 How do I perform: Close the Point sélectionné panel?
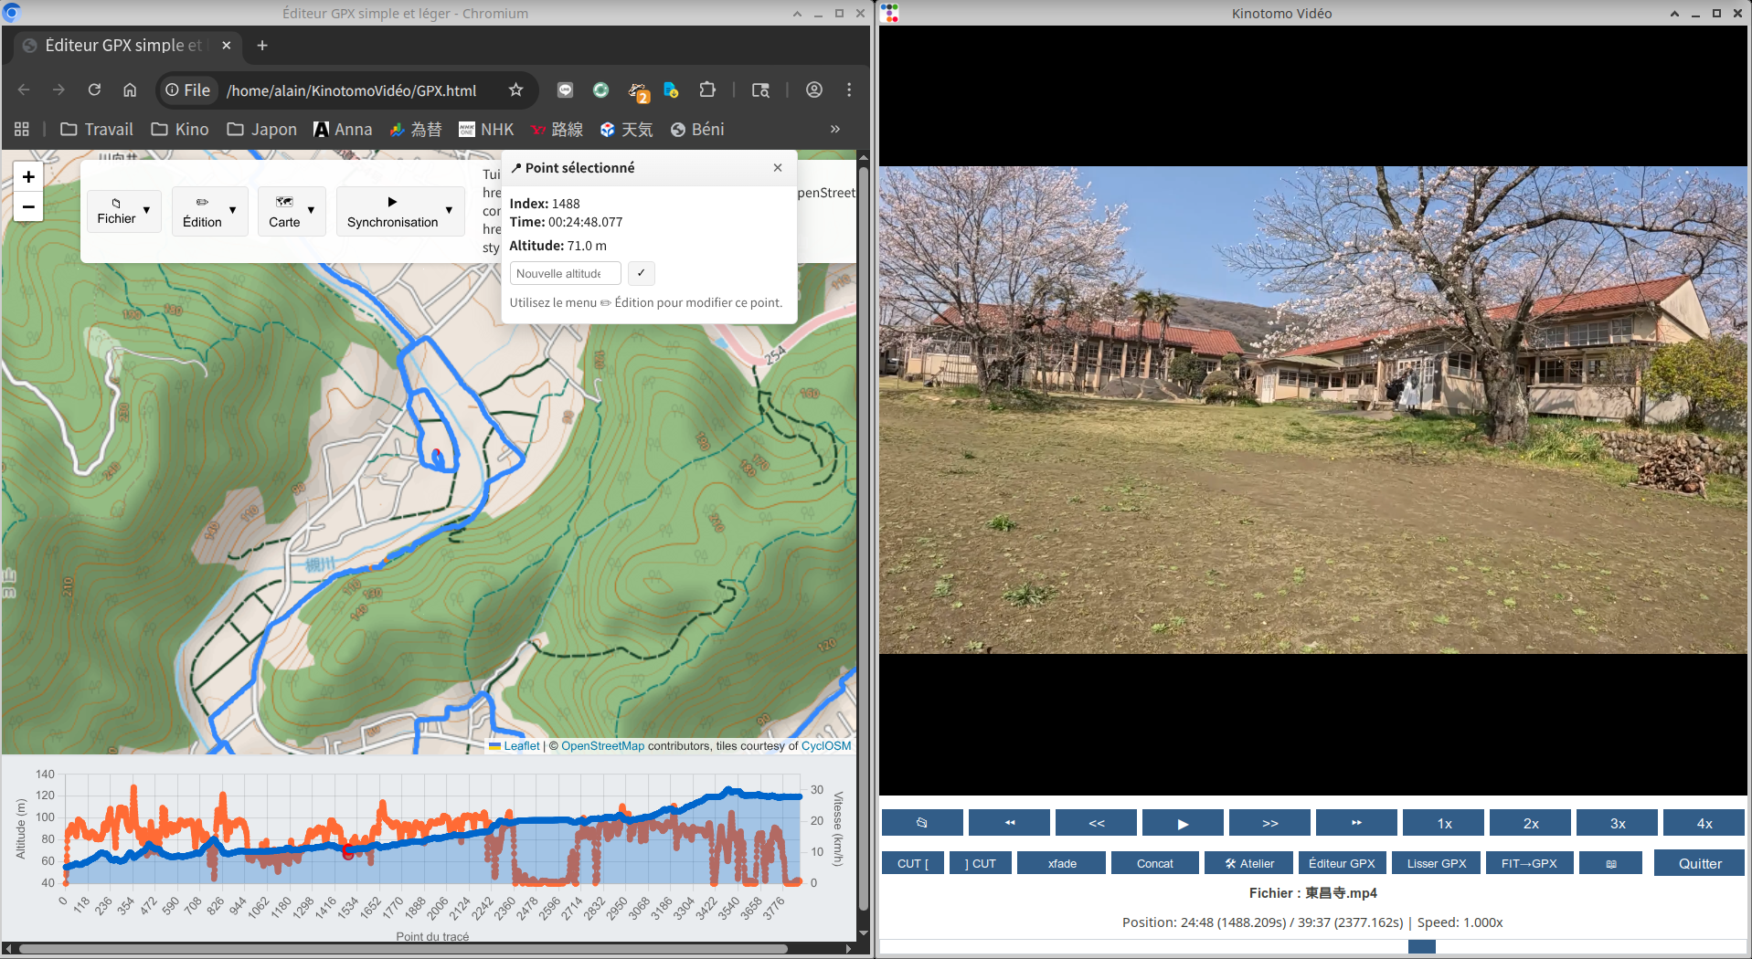coord(777,168)
